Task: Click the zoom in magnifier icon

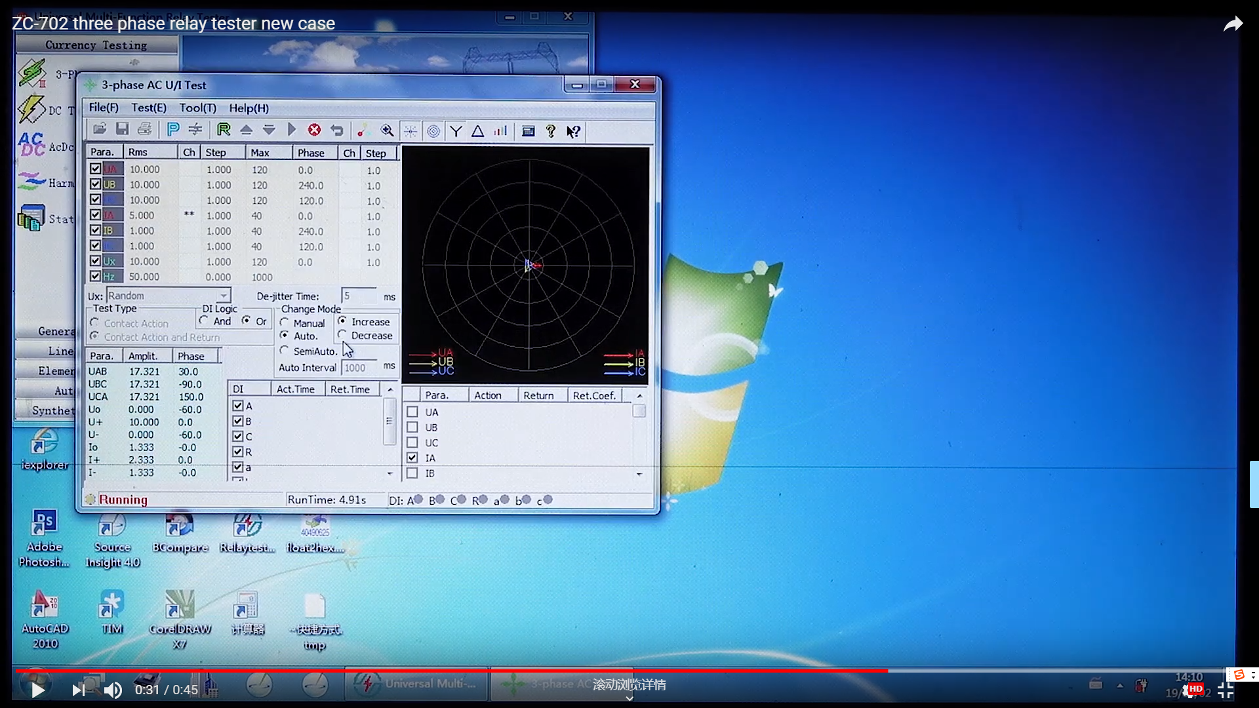Action: [x=387, y=130]
